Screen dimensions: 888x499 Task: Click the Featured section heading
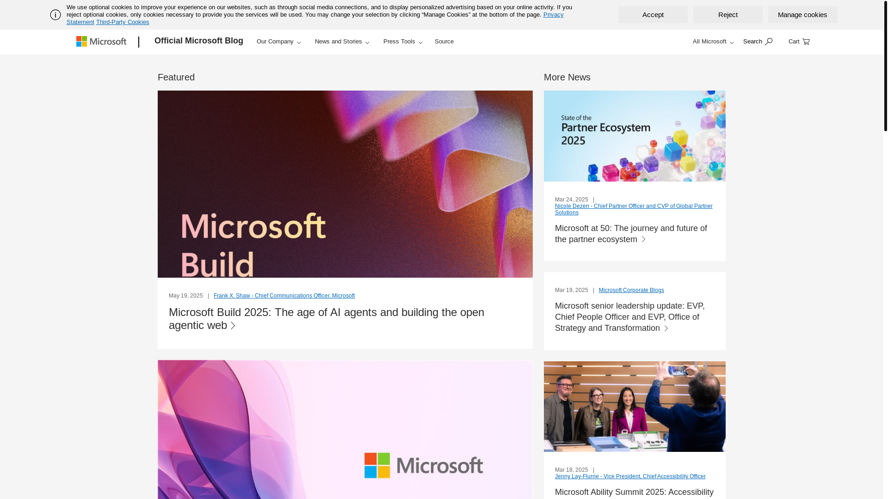[176, 77]
